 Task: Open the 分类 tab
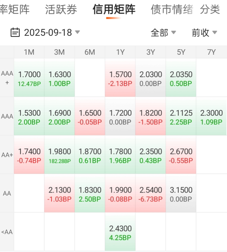[x=210, y=9]
